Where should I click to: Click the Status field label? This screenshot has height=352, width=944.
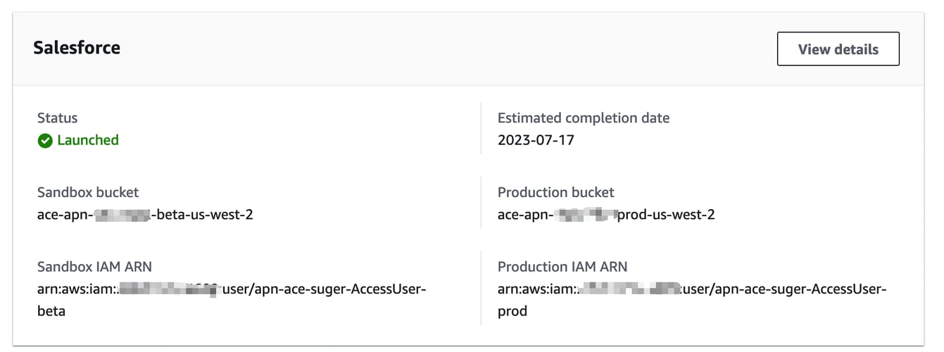[x=57, y=118]
